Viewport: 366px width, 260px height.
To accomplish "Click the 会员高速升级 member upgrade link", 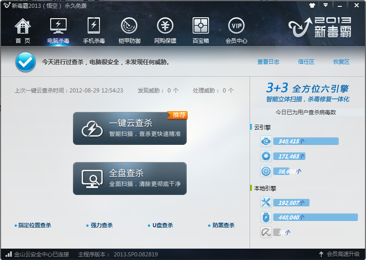I will tap(343, 254).
